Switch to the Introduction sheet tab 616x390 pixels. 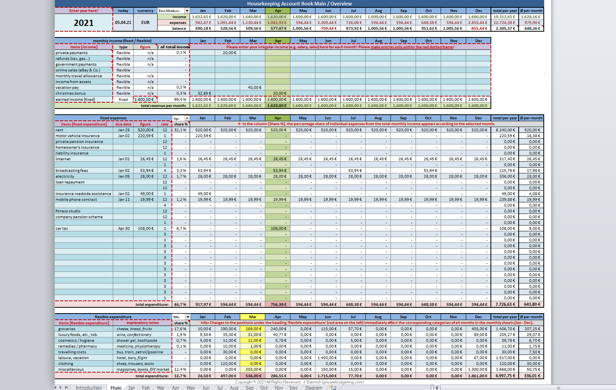point(88,388)
